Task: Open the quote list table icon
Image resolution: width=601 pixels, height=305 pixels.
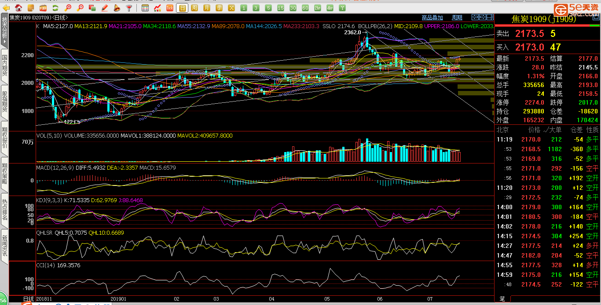Action: coord(145,8)
